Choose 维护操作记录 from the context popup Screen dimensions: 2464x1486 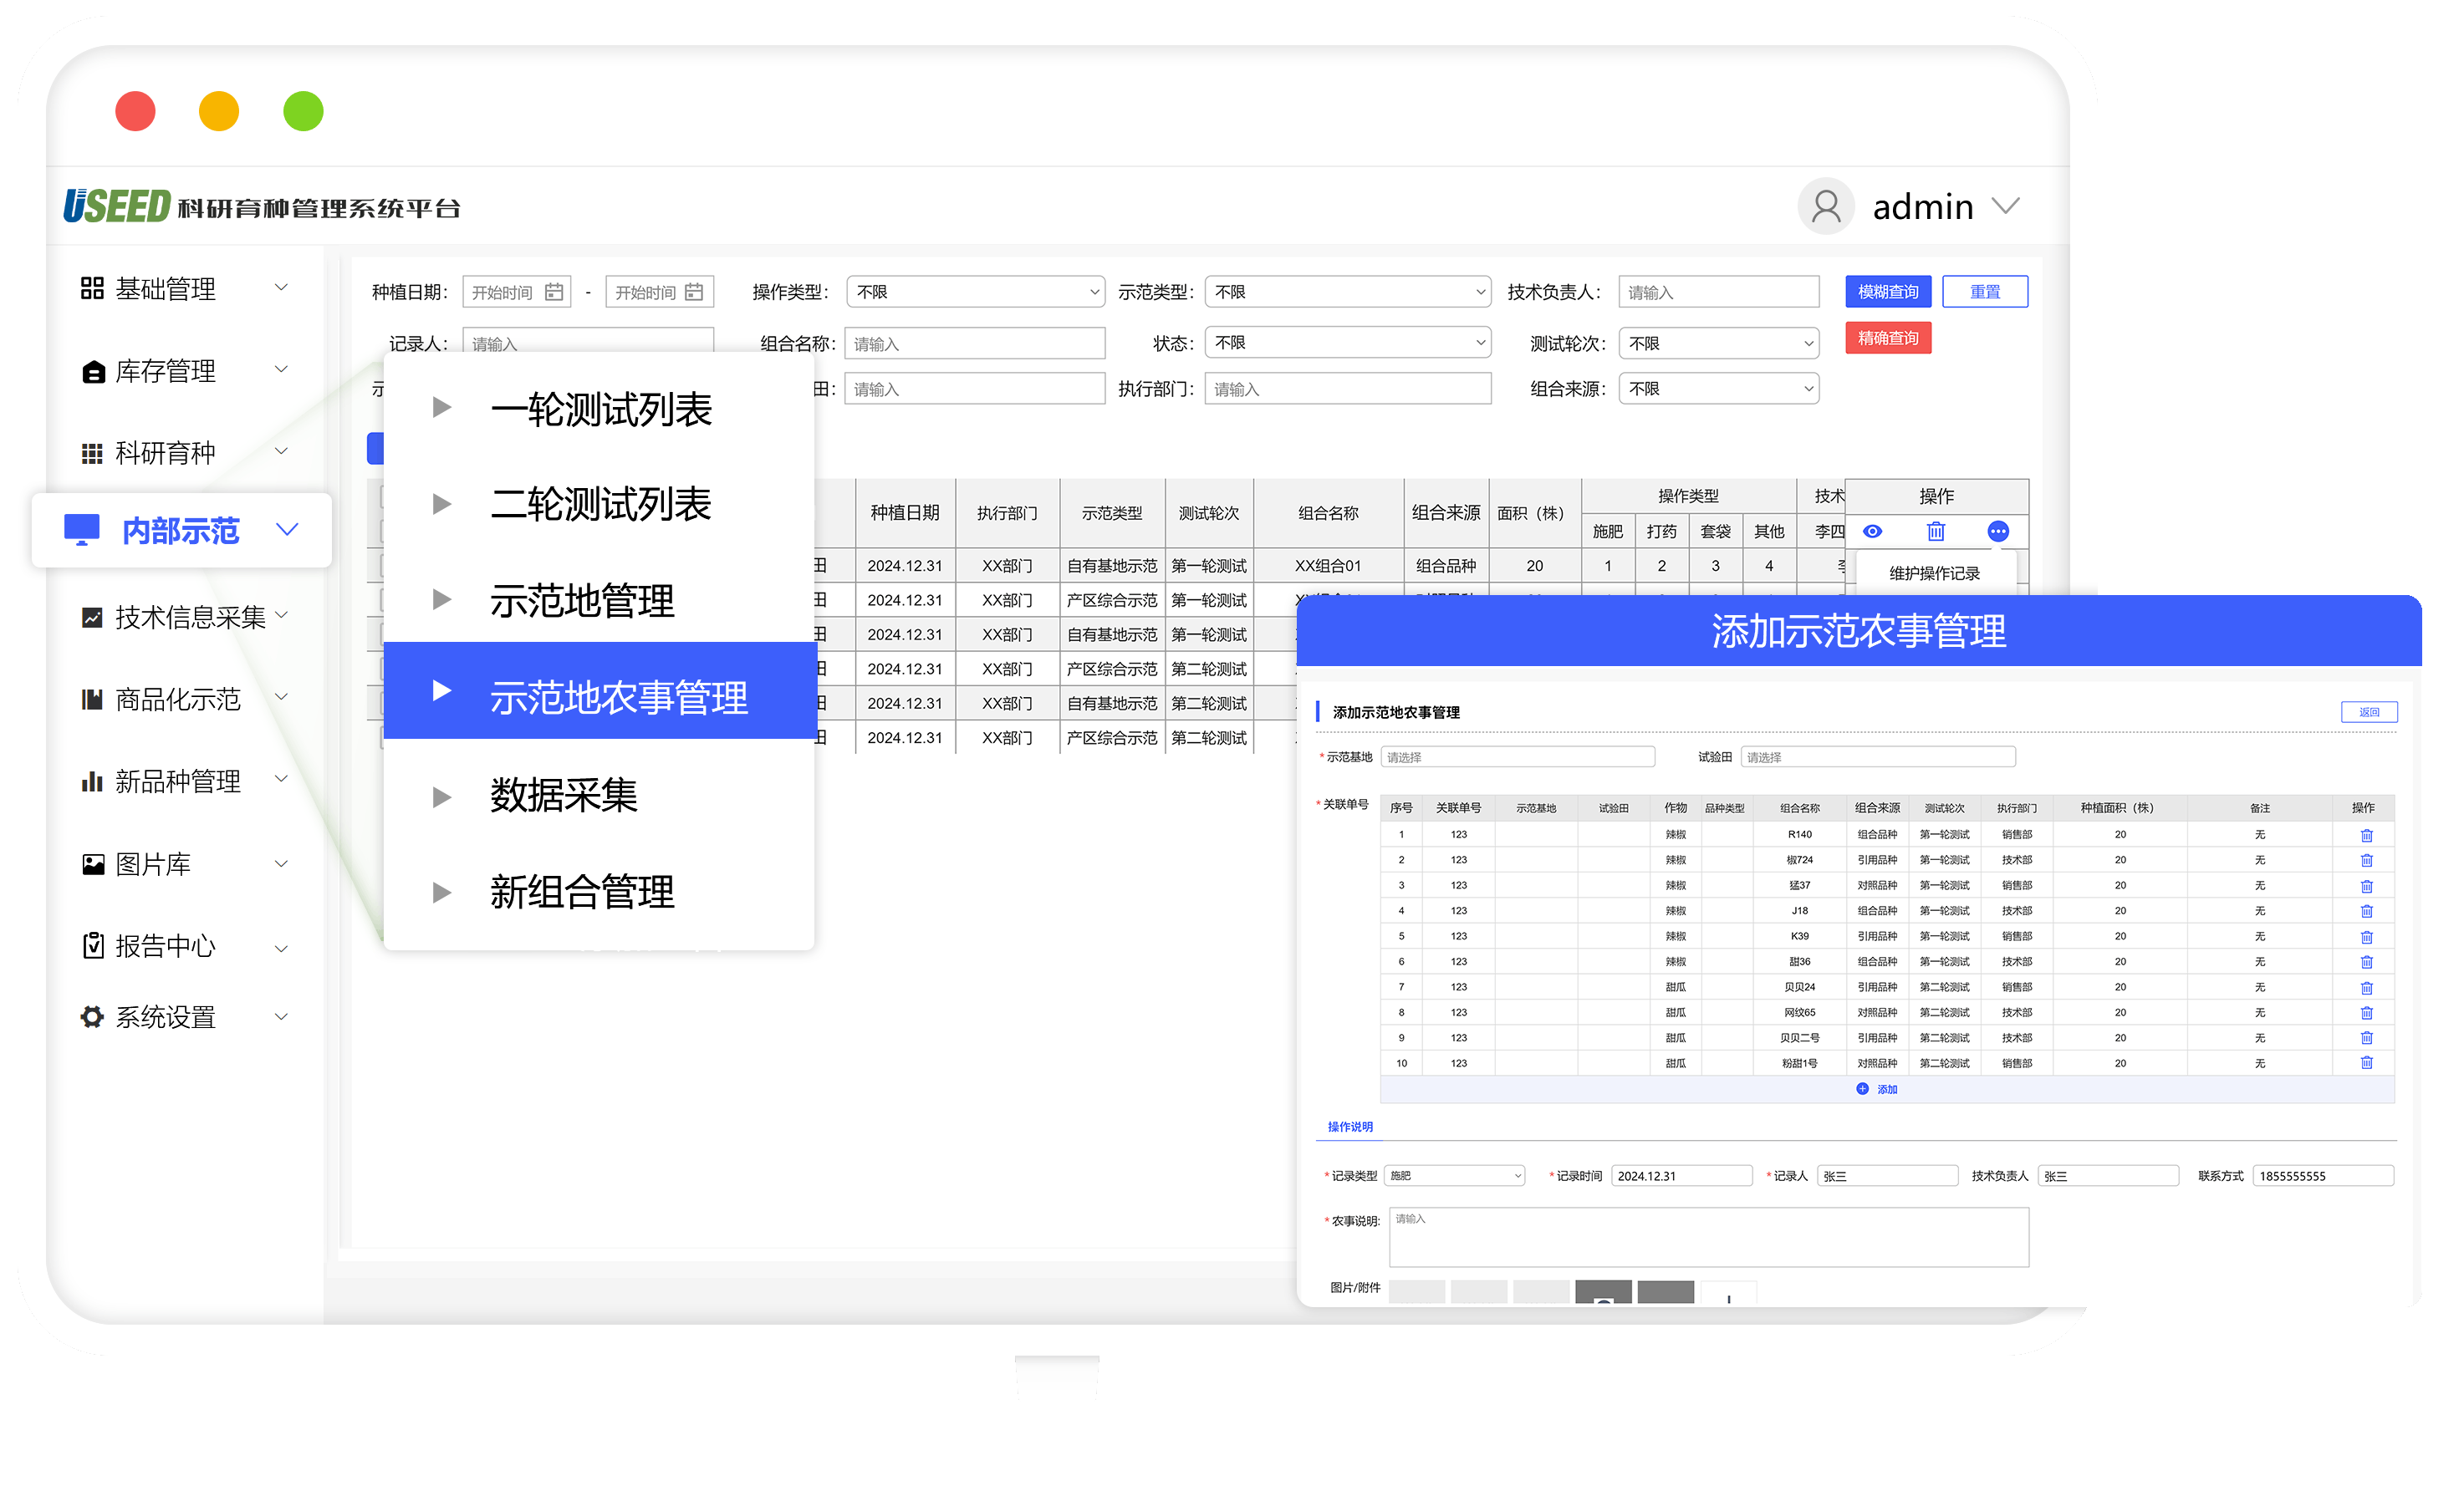click(x=1933, y=572)
